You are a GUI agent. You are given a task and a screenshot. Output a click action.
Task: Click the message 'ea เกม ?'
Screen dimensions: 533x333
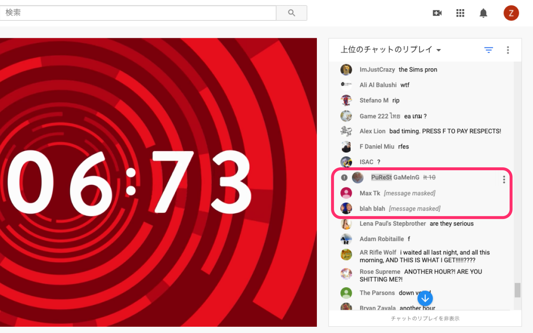point(416,116)
